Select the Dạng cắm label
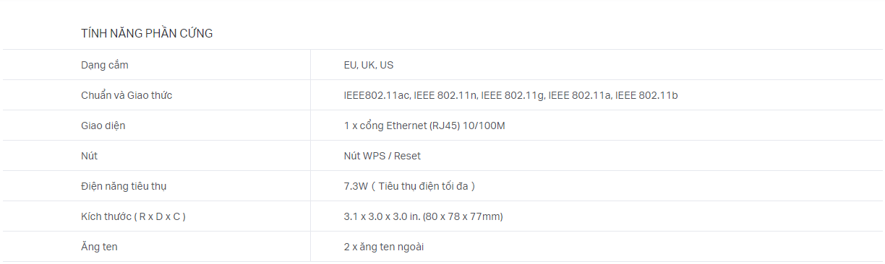 (105, 65)
